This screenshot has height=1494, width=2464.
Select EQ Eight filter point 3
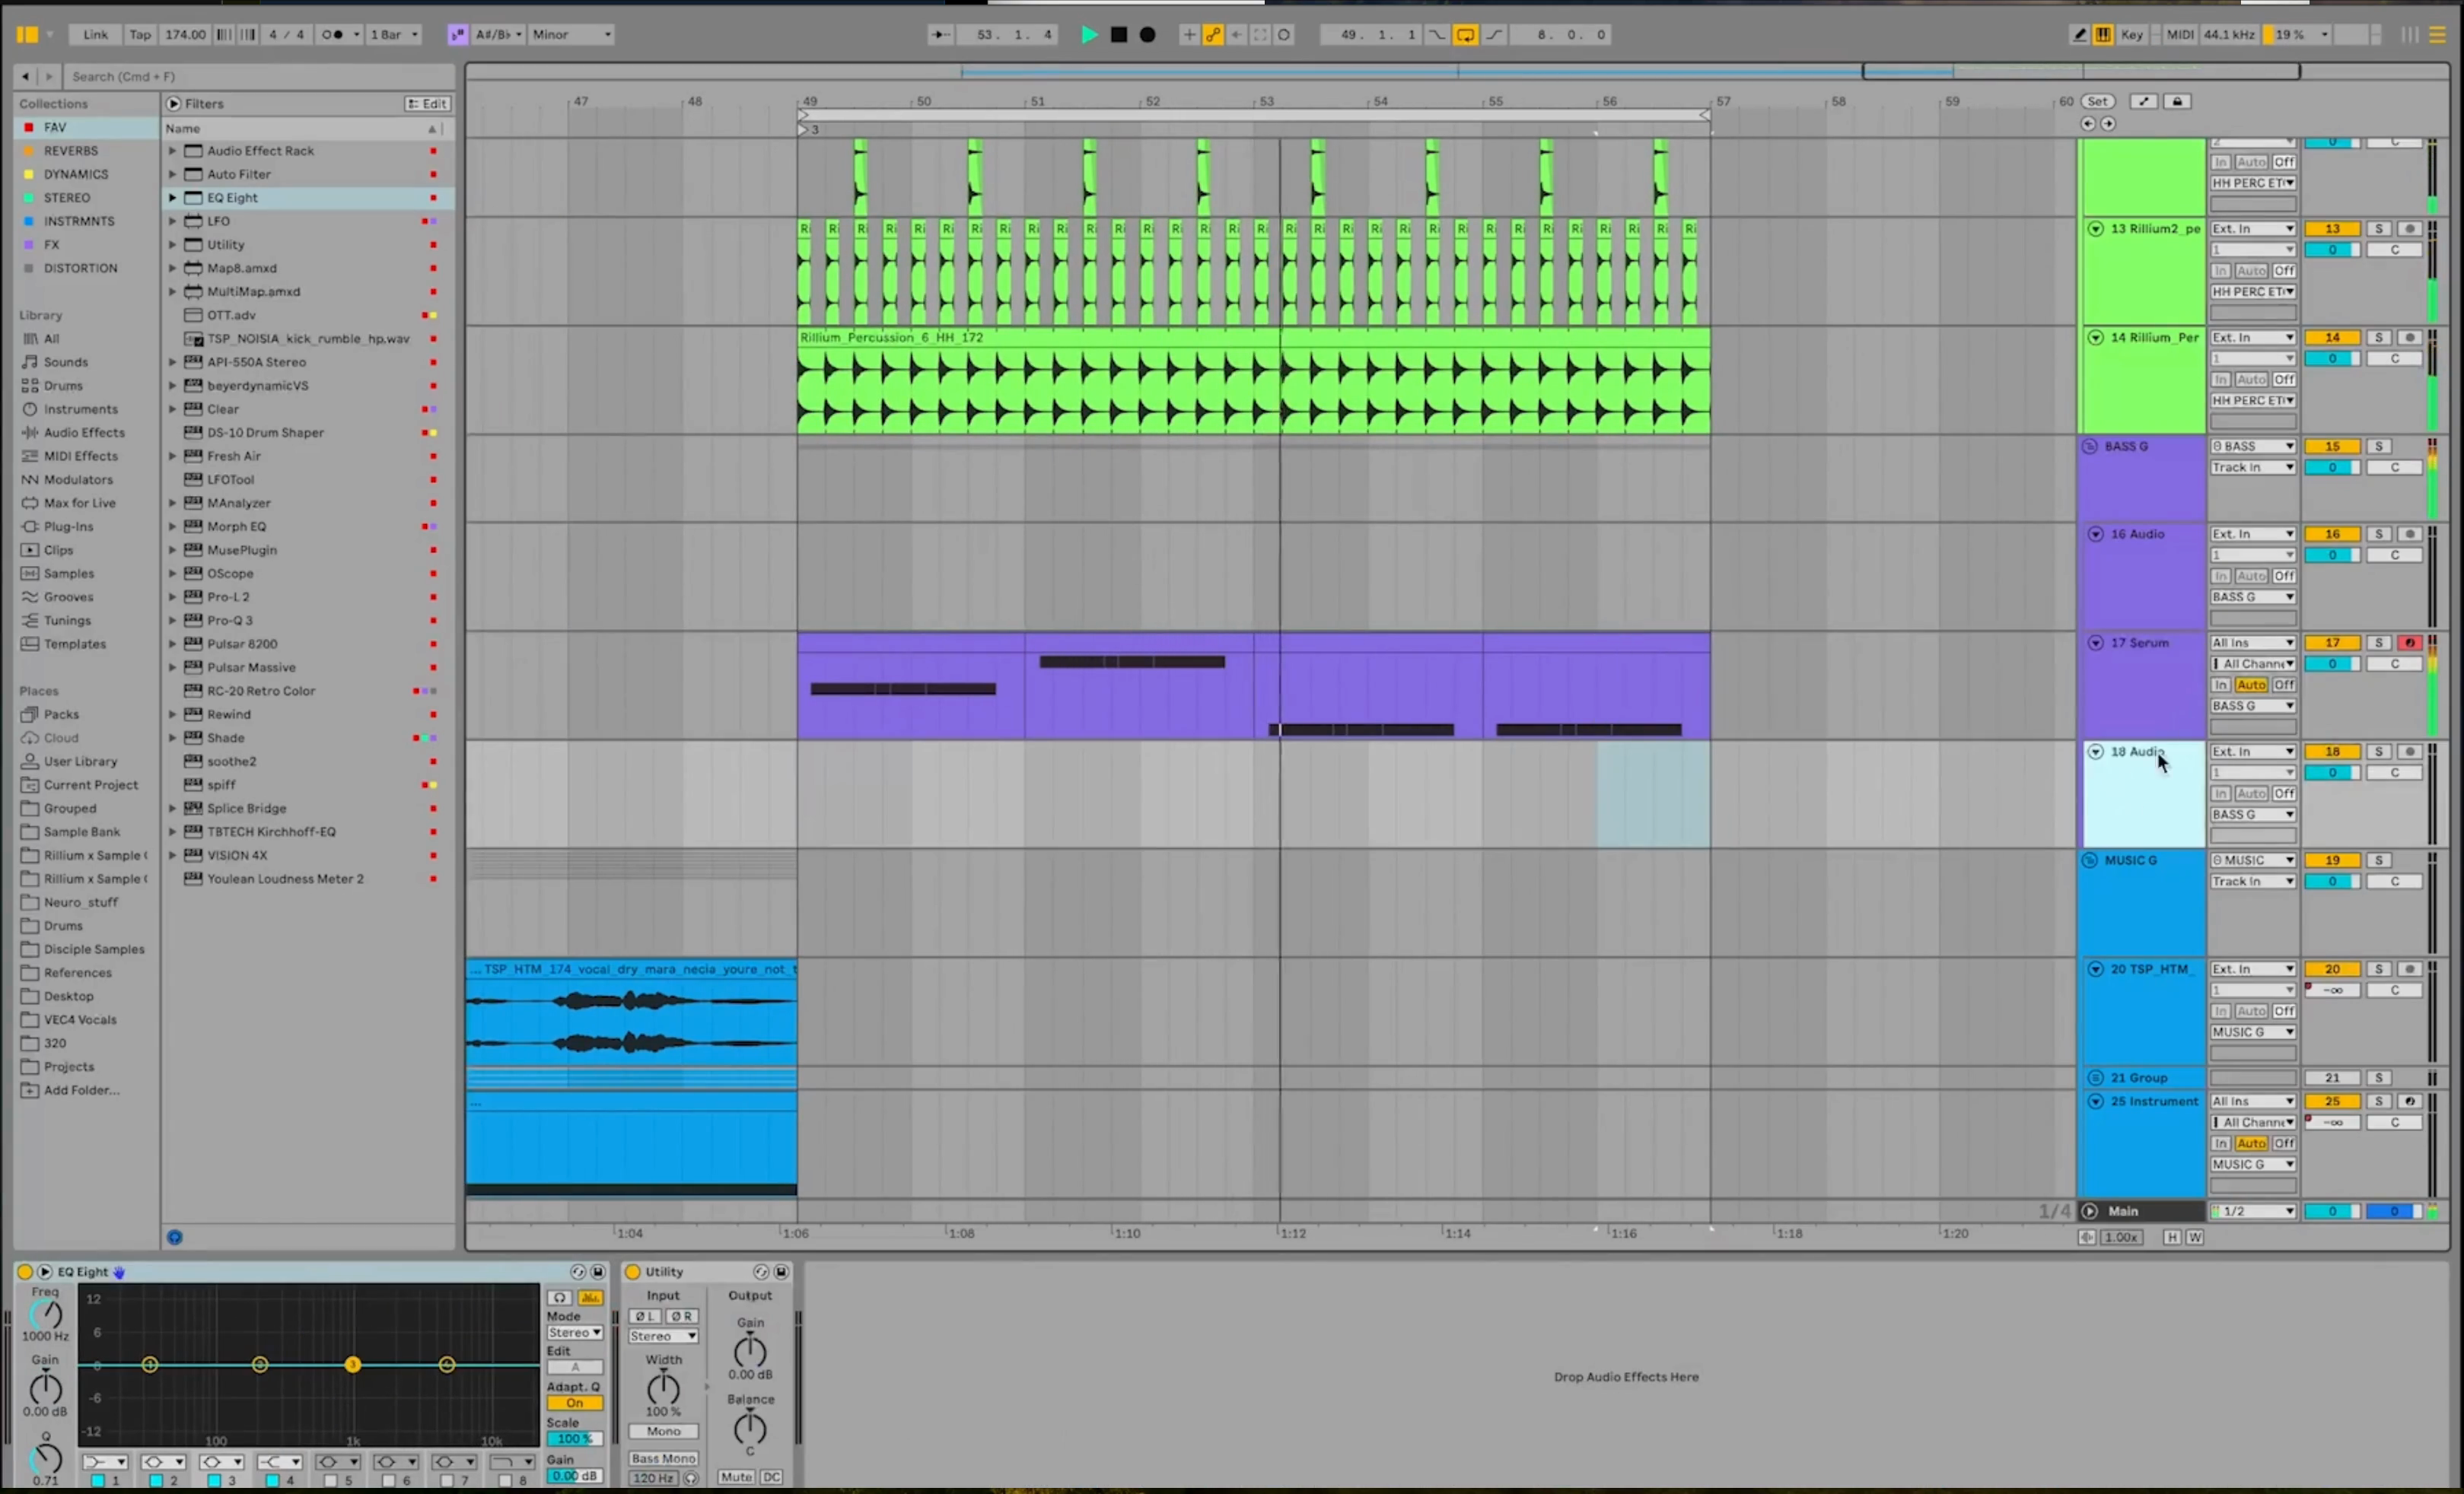click(x=352, y=1365)
